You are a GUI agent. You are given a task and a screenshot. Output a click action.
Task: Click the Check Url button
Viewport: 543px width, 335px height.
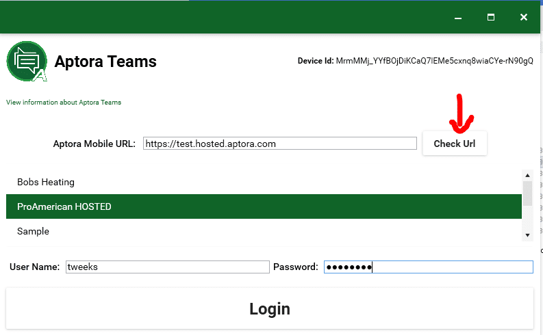455,144
